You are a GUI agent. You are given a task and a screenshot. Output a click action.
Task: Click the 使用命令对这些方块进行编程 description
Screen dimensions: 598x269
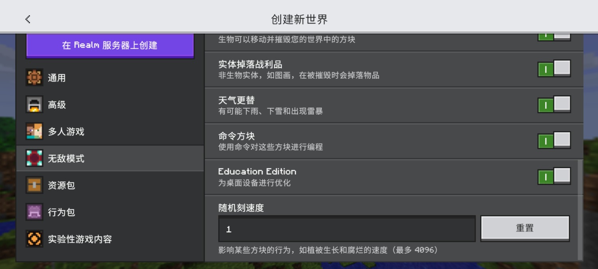pyautogui.click(x=271, y=147)
